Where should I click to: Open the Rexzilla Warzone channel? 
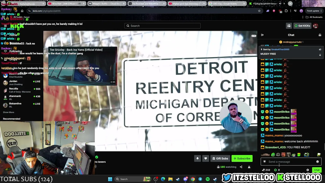[x=22, y=90]
